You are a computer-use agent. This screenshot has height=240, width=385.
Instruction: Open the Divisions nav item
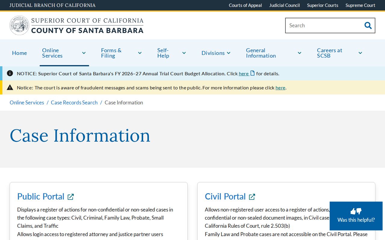(213, 53)
